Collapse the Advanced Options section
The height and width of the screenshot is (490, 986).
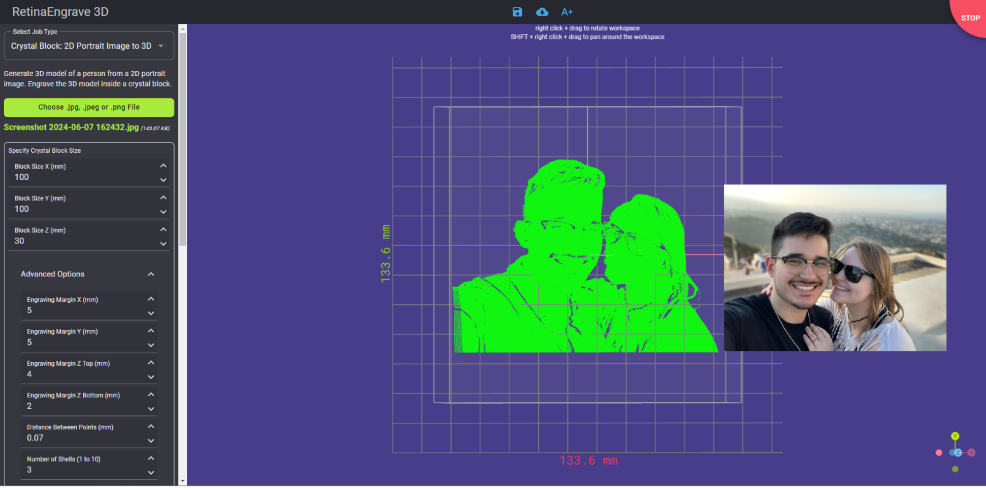click(x=151, y=274)
